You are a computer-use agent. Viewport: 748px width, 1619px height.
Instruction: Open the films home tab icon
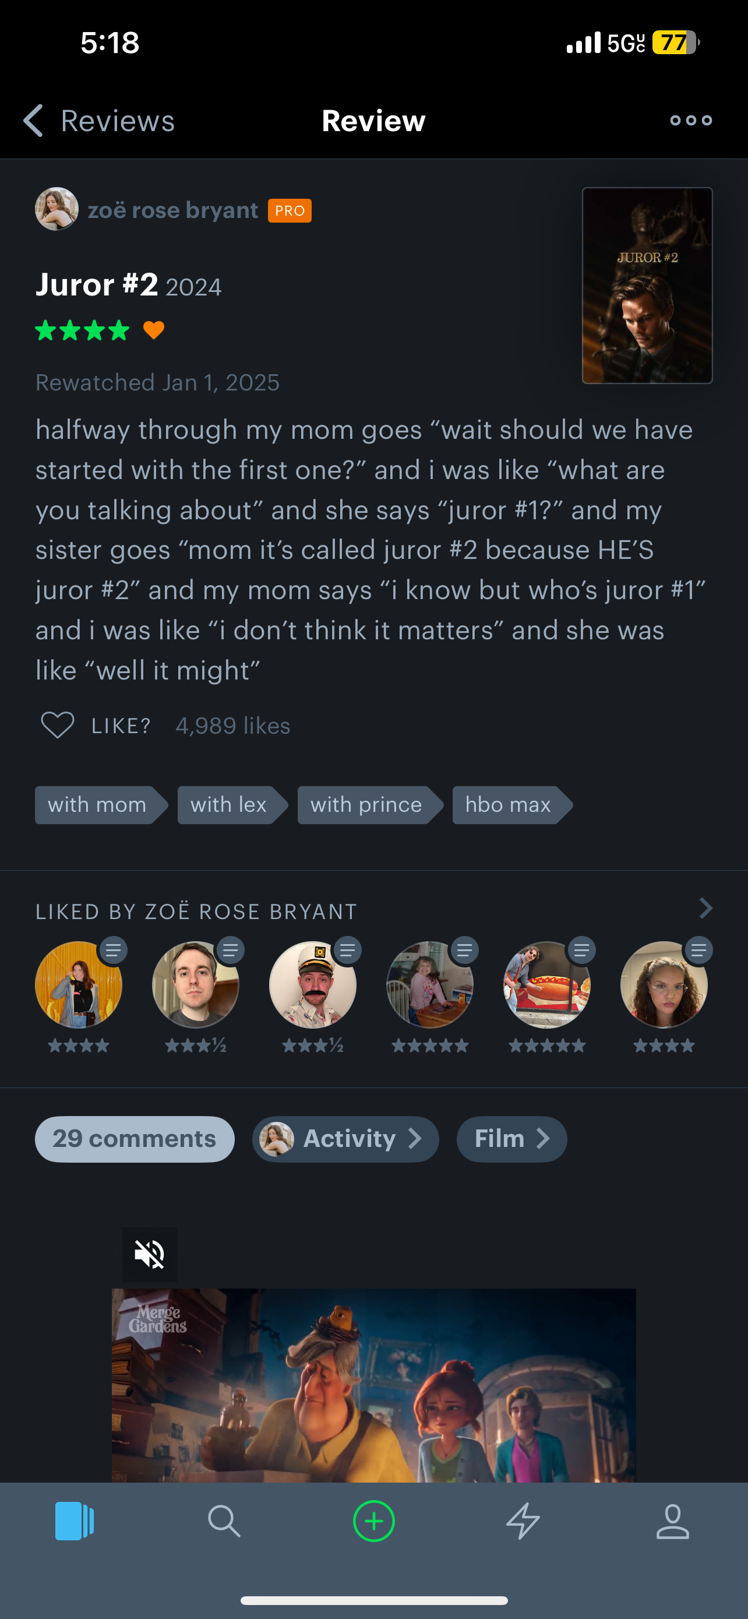(x=74, y=1521)
